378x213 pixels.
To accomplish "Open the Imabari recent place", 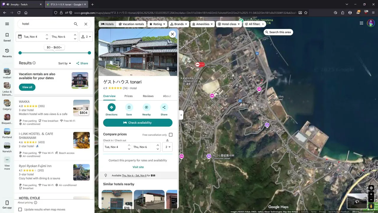I will coord(7,74).
